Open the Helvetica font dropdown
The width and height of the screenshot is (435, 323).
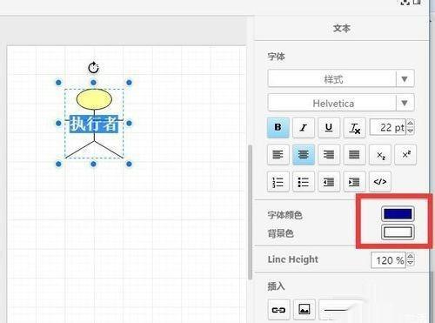(341, 103)
